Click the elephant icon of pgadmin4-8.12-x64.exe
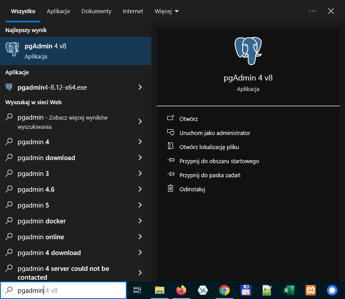The height and width of the screenshot is (299, 345). [x=9, y=87]
